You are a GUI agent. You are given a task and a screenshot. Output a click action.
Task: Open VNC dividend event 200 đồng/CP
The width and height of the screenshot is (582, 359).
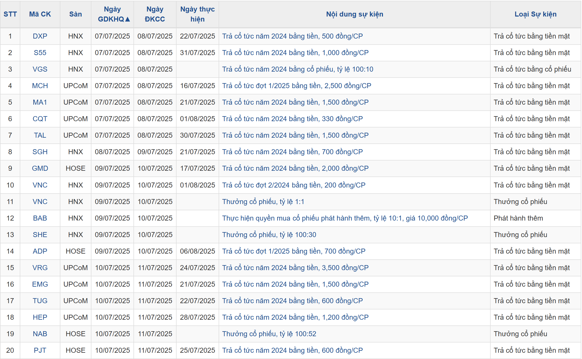[294, 185]
